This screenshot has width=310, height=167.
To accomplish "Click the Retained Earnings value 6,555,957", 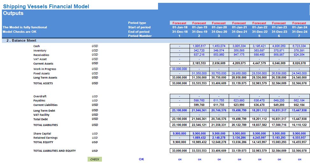I will pos(299,138).
